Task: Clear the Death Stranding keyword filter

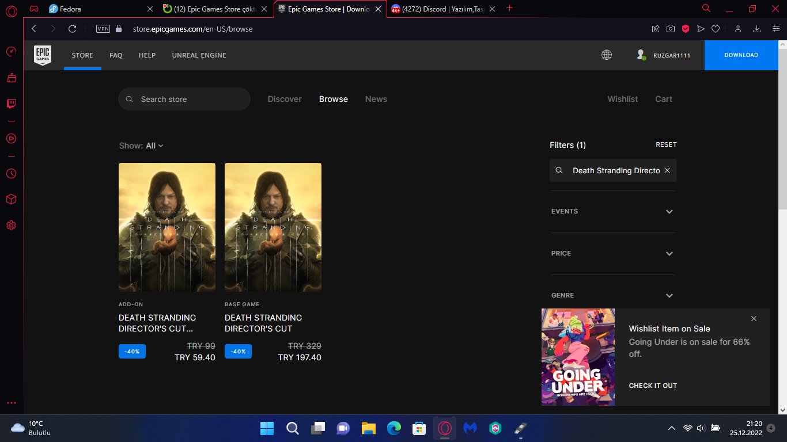Action: click(667, 171)
